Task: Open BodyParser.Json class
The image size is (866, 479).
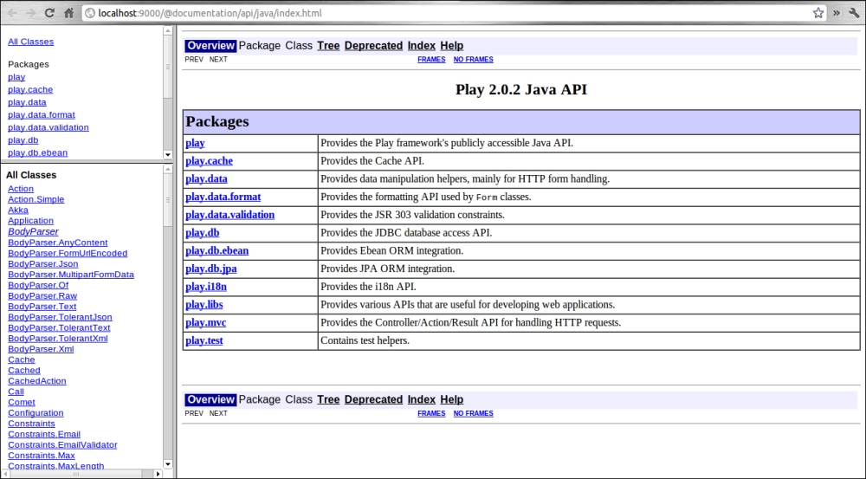Action: [43, 263]
